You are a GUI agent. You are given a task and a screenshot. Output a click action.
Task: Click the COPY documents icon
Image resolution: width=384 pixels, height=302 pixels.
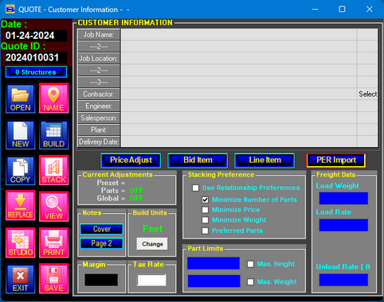click(21, 170)
